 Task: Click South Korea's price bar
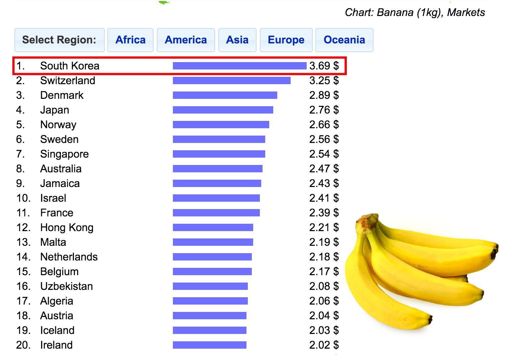coord(239,66)
